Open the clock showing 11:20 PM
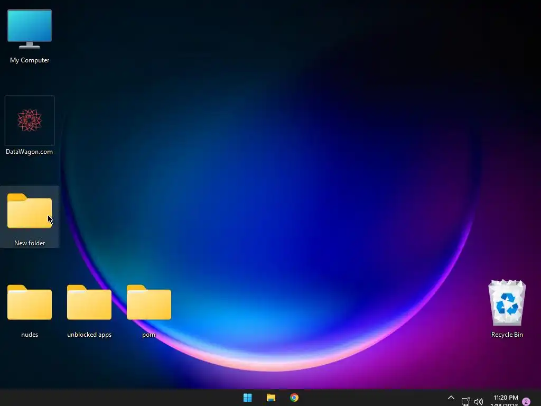Screen dimensions: 541x406 coord(506,398)
